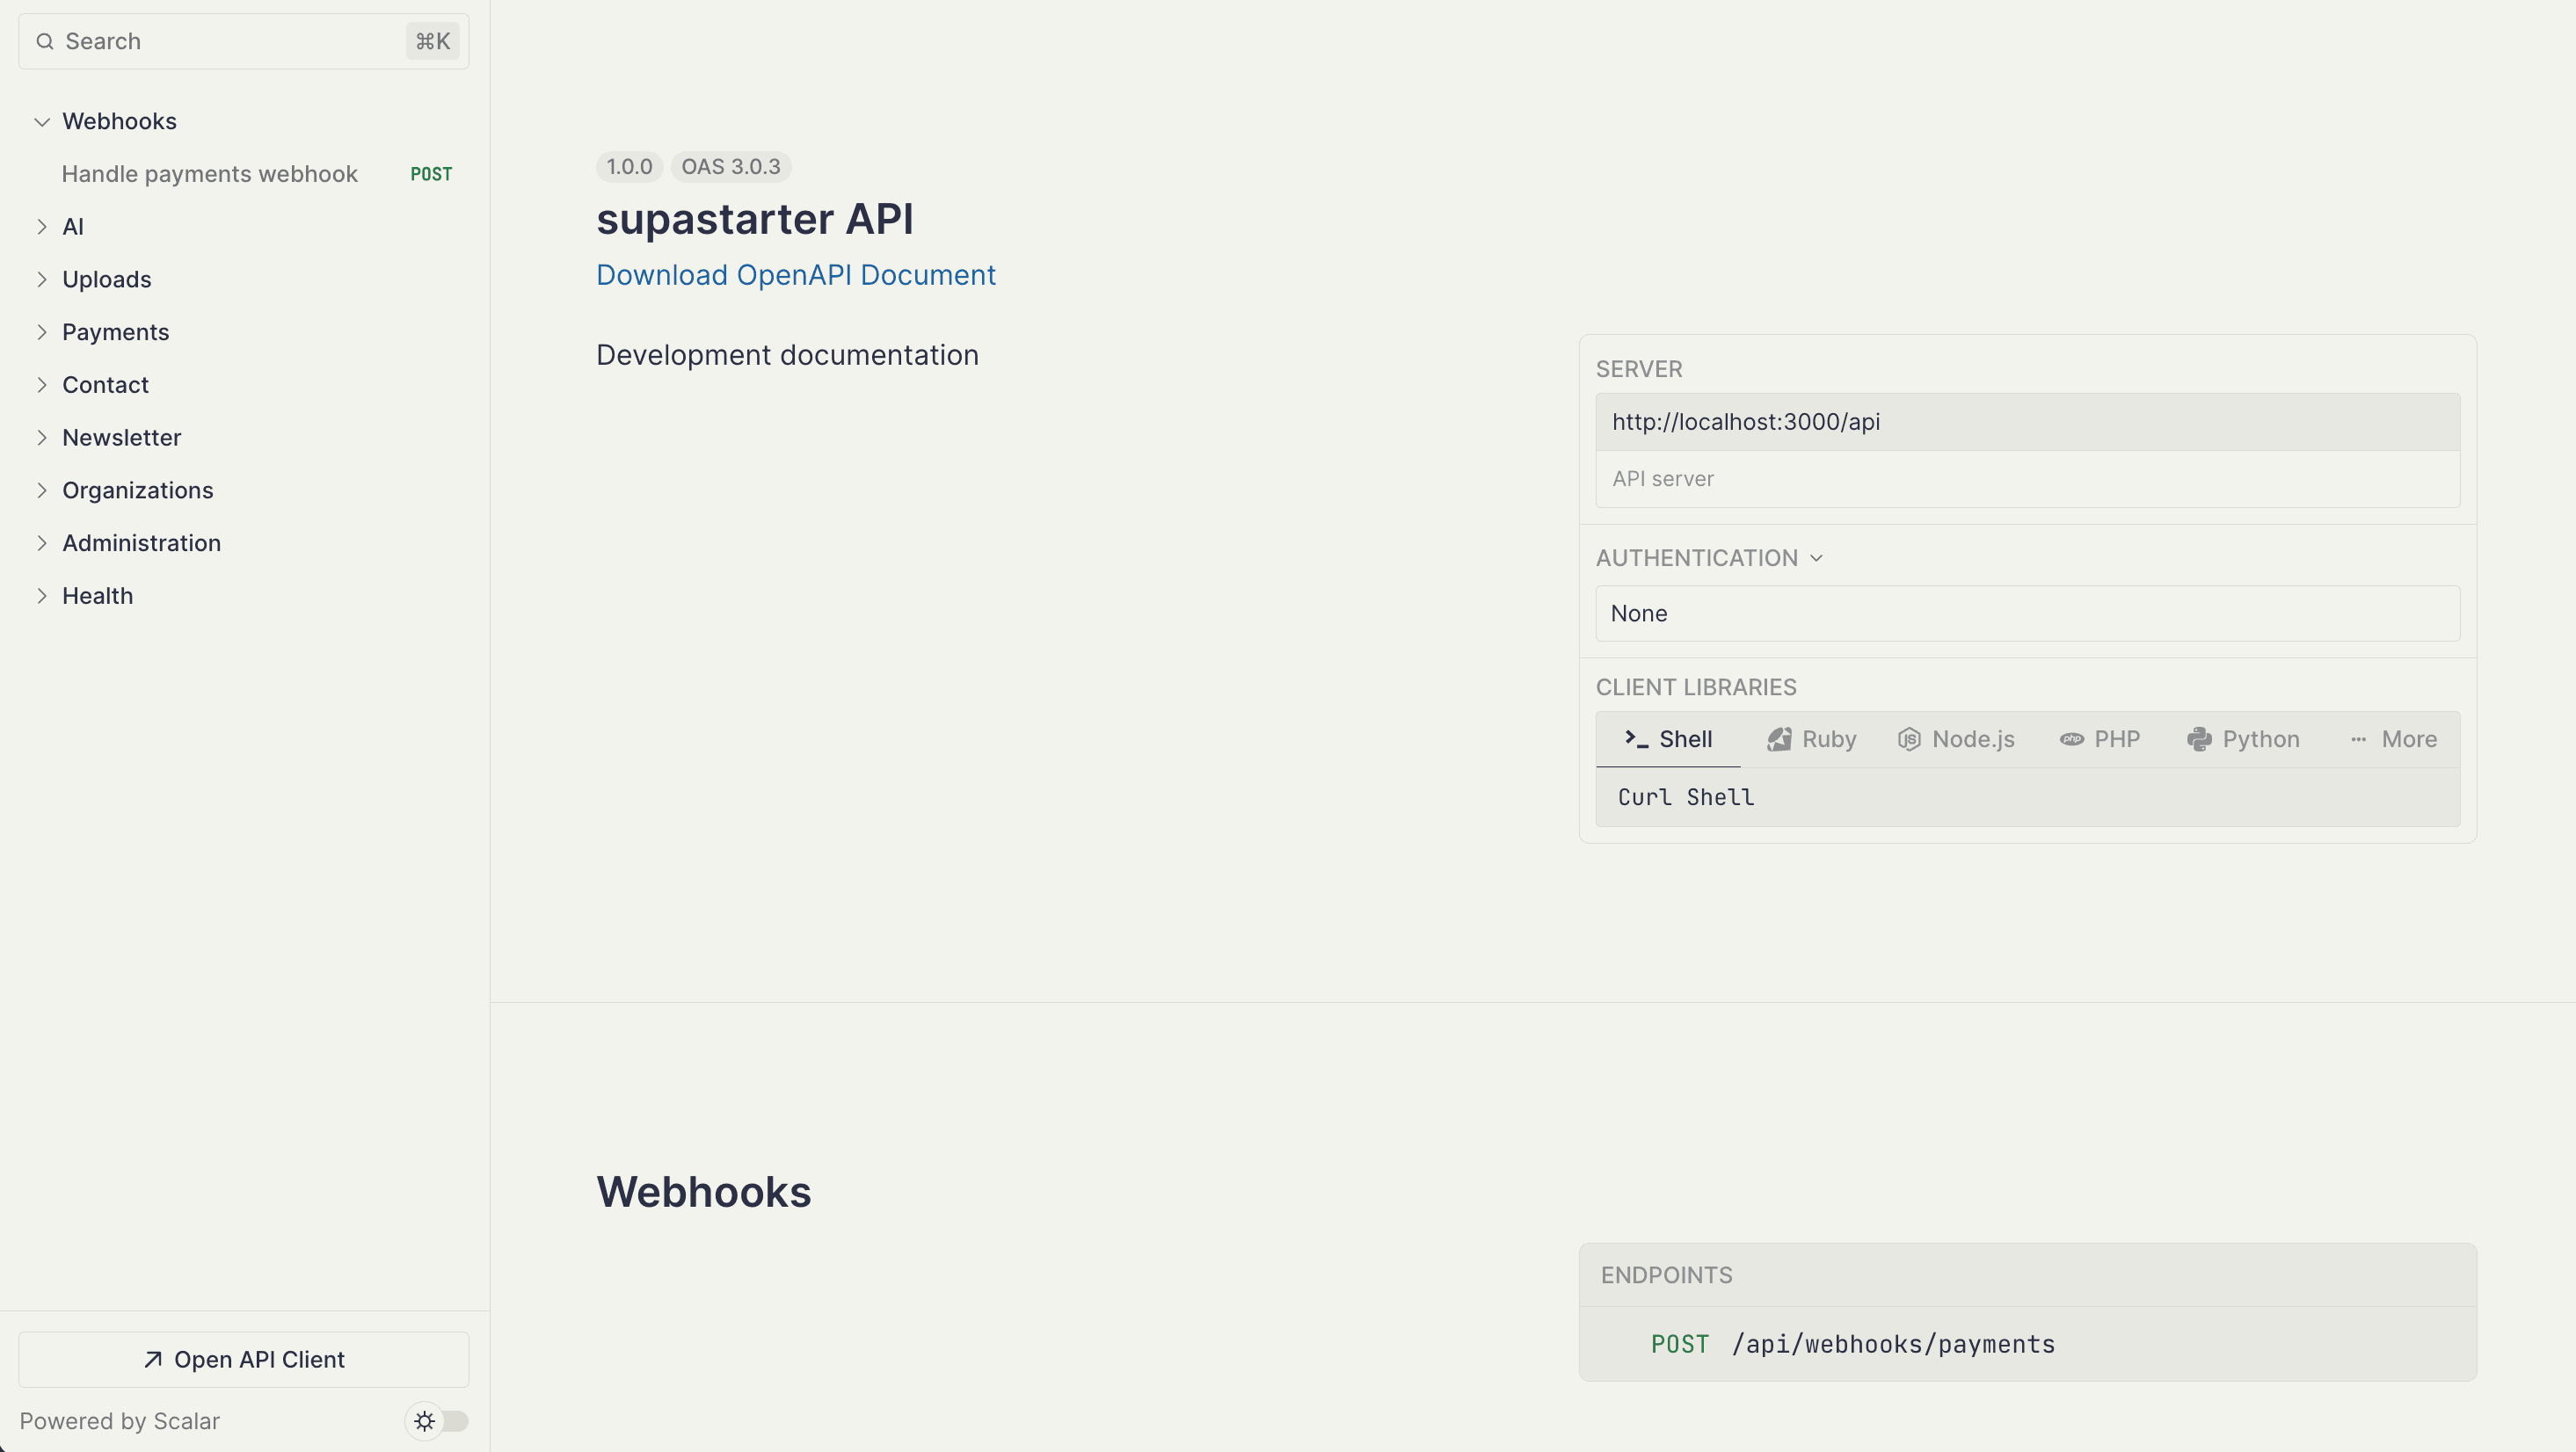This screenshot has width=2576, height=1452.
Task: Click the sun light-mode icon
Action: pyautogui.click(x=424, y=1421)
